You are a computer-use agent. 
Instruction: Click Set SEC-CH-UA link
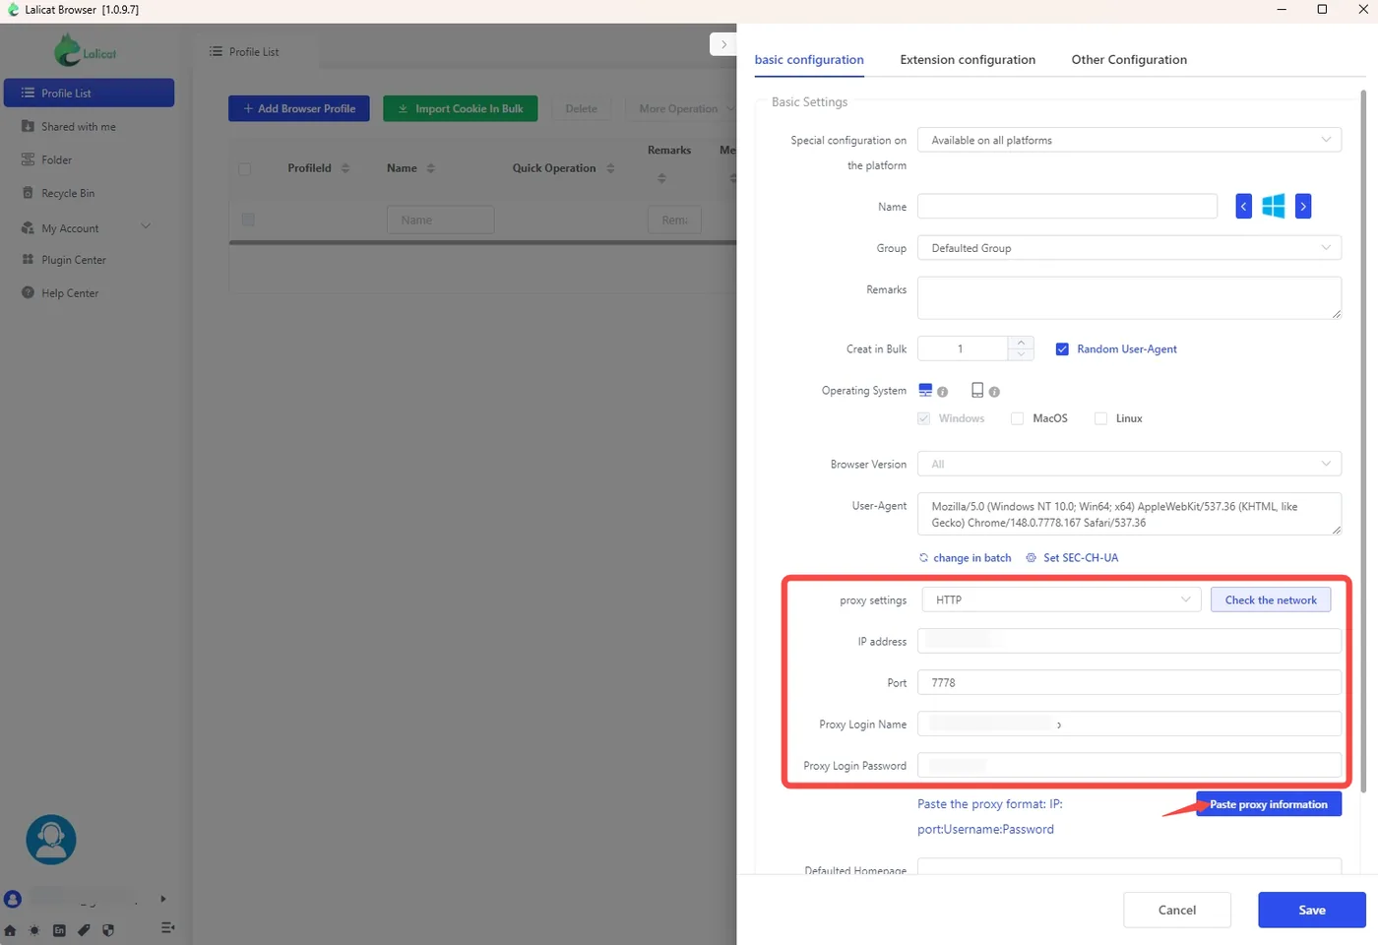pos(1072,558)
